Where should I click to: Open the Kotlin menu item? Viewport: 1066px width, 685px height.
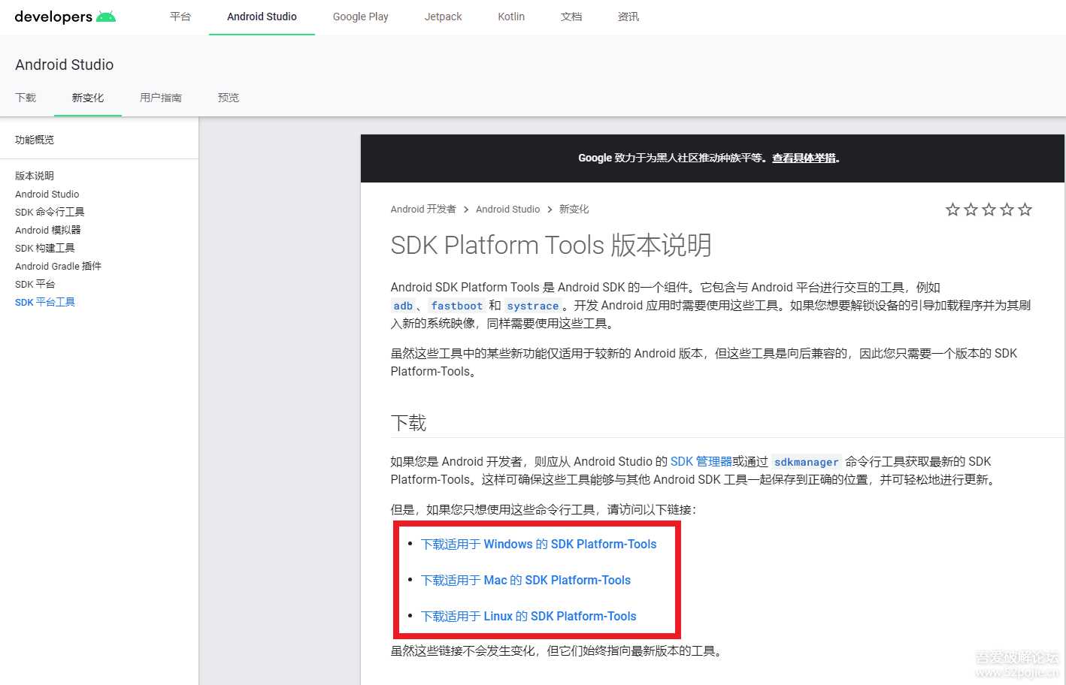510,16
